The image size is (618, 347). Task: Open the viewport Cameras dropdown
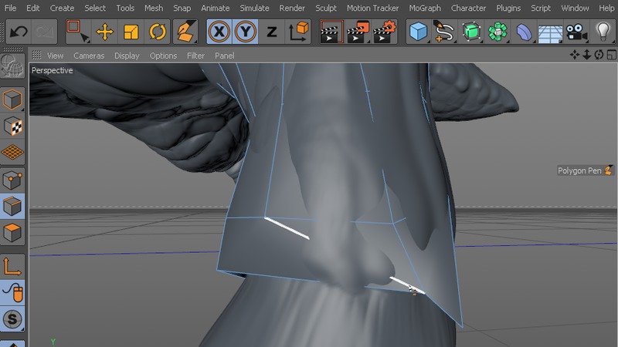89,56
